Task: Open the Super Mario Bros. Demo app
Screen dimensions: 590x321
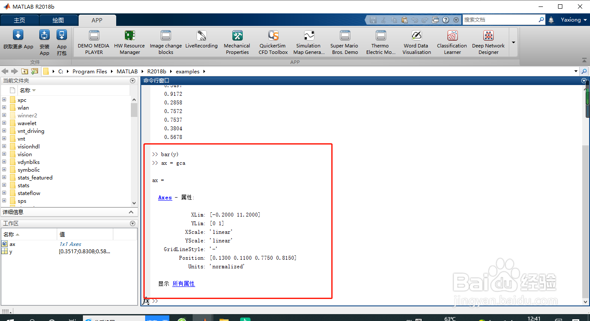Action: click(x=345, y=42)
